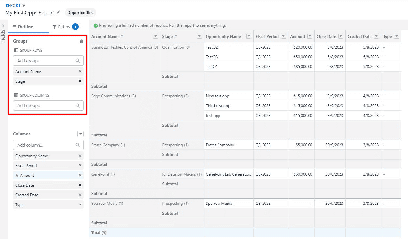Viewport: 408px width, 239px height.
Task: Click the search icon in Add group field
Action: tap(77, 61)
